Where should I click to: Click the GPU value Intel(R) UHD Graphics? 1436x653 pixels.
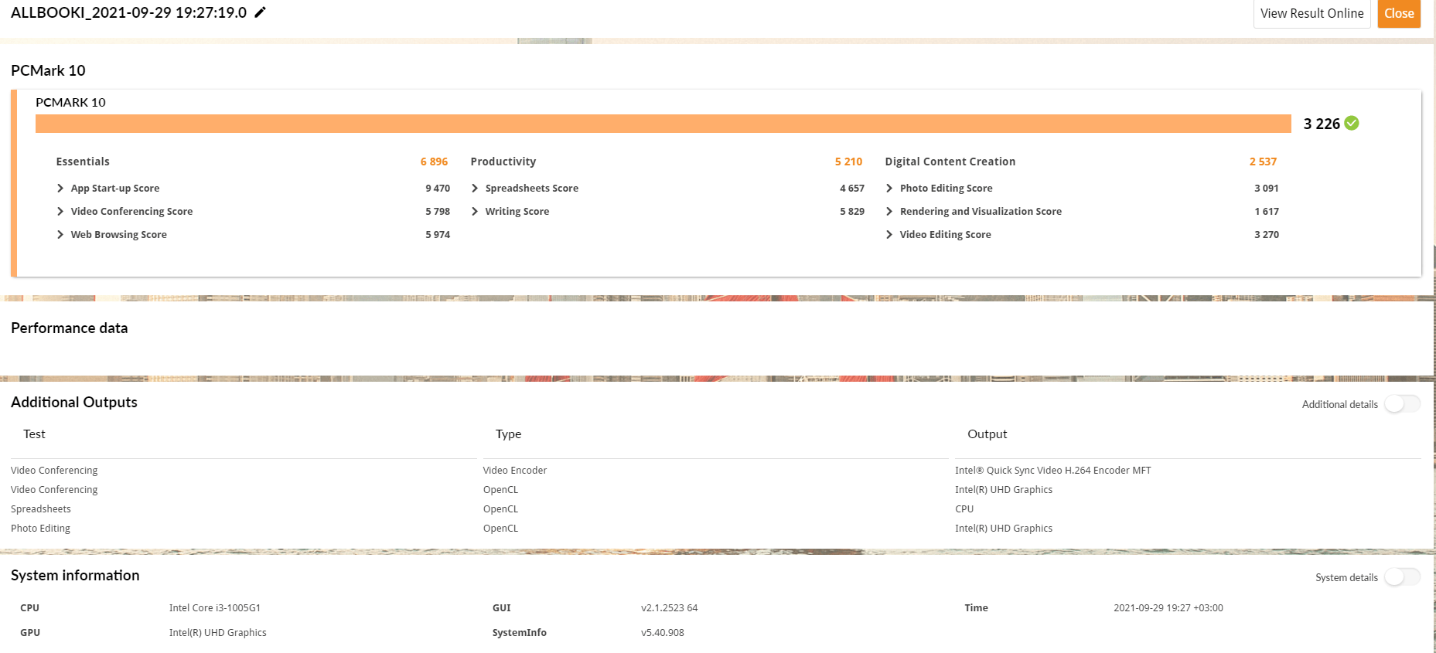[218, 632]
